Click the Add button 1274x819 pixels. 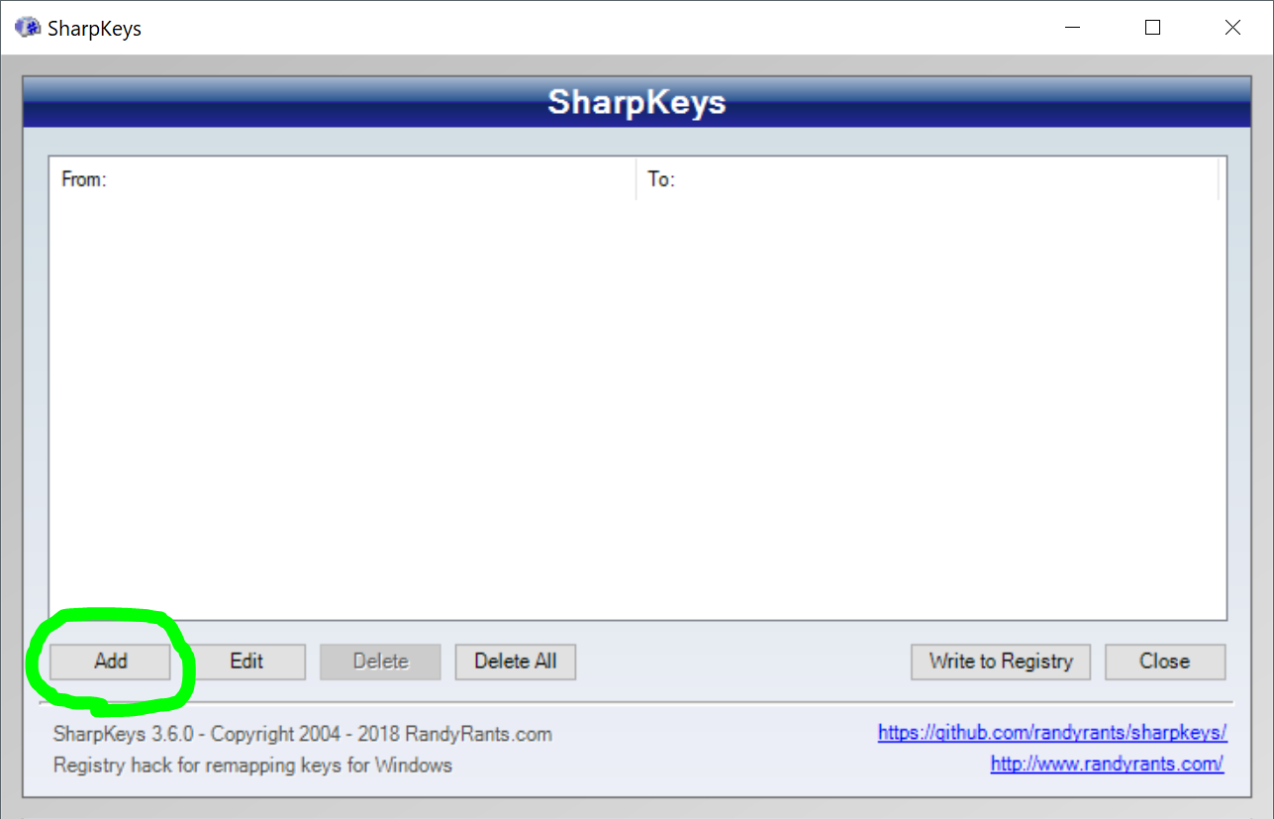[110, 662]
